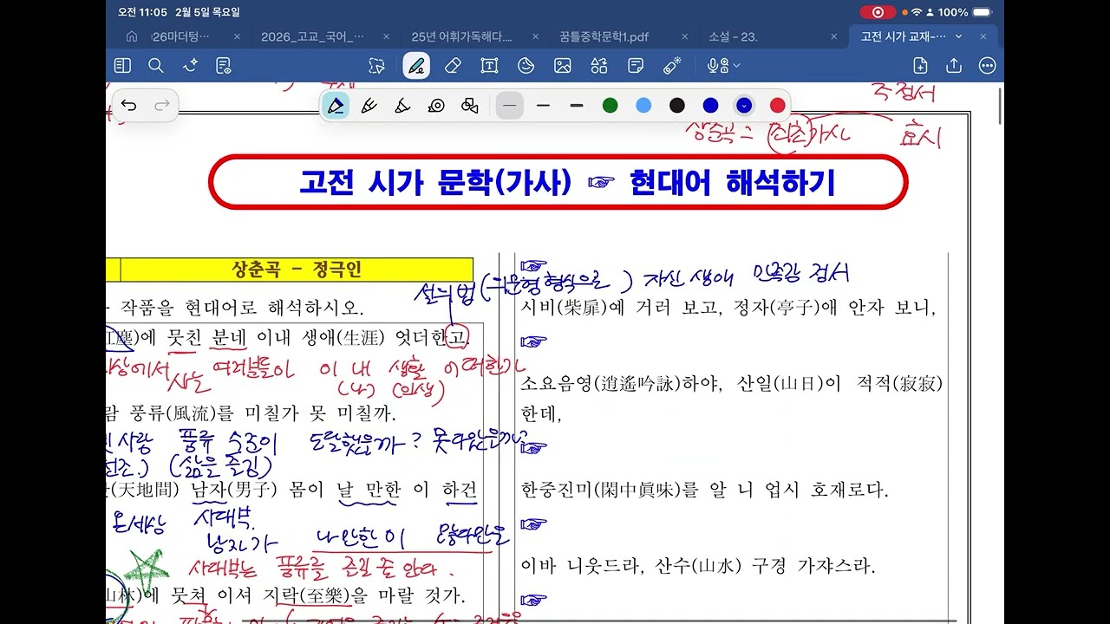This screenshot has height=624, width=1110.
Task: Choose the ballpoint pen style
Action: [x=369, y=106]
